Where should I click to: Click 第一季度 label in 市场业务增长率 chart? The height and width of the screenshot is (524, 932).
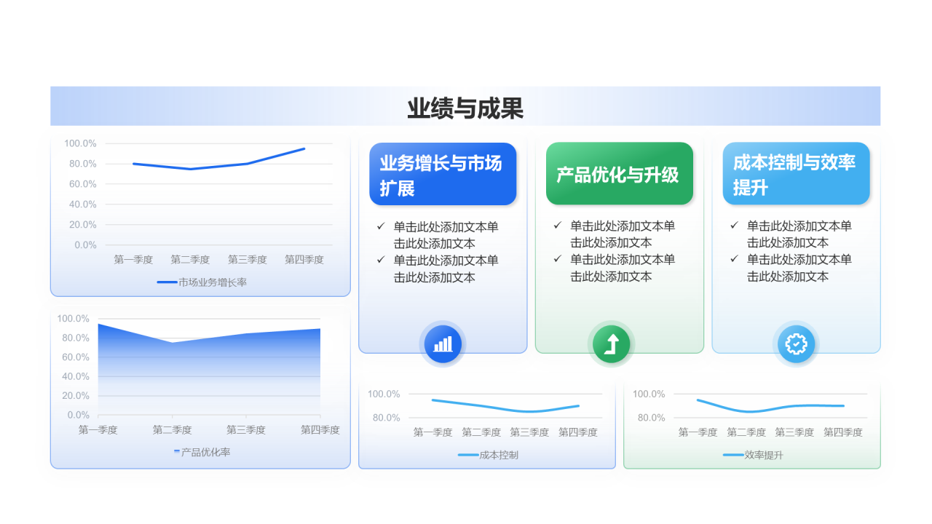(x=133, y=259)
